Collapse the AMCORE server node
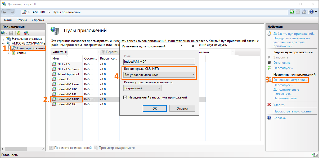This screenshot has height=158, width=319. tap(3, 43)
